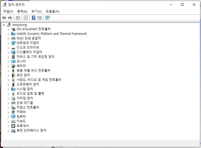Image resolution: width=201 pixels, height=148 pixels.
Task: Click the mouse icon for 마우스 및 기타 포인팅 장치
Action: (13, 57)
